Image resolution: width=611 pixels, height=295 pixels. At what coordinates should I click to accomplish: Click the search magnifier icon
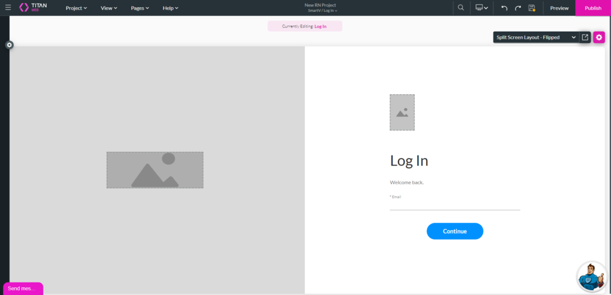(x=461, y=7)
